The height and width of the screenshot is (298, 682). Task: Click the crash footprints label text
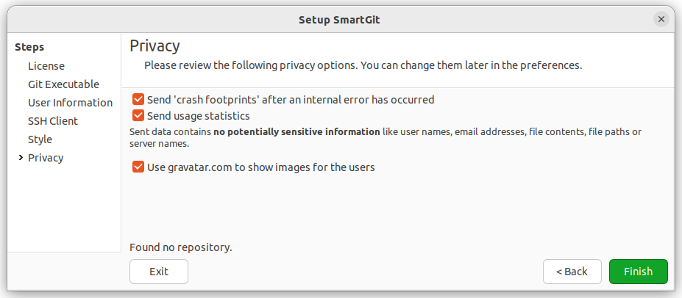[x=291, y=100]
